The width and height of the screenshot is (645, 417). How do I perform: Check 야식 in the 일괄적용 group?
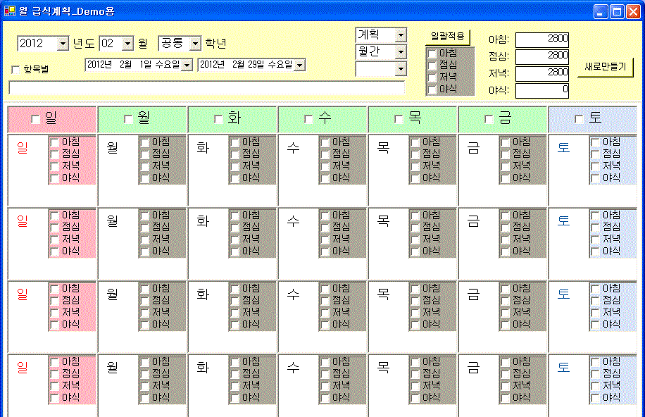(x=432, y=89)
